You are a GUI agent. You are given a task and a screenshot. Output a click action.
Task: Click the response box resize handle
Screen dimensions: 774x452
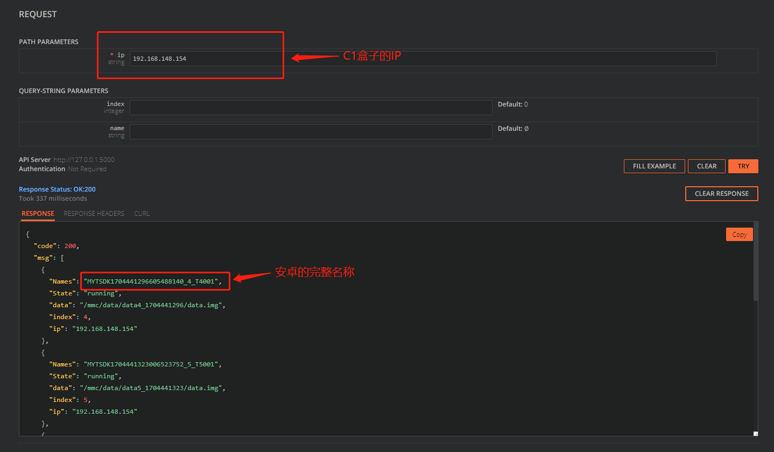755,433
